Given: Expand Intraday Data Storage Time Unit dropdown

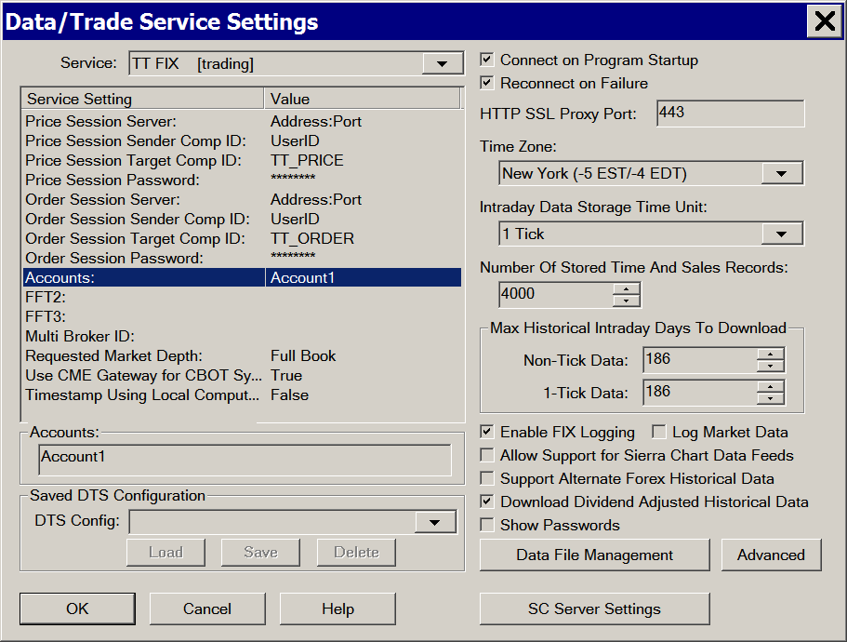Looking at the screenshot, I should point(781,234).
